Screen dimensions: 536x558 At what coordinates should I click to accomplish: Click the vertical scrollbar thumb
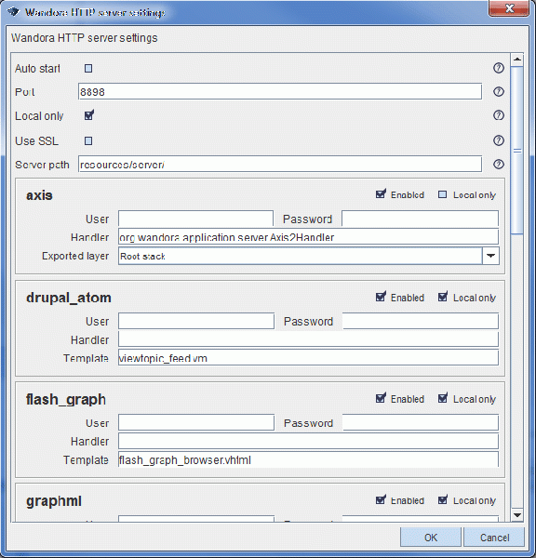[517, 150]
